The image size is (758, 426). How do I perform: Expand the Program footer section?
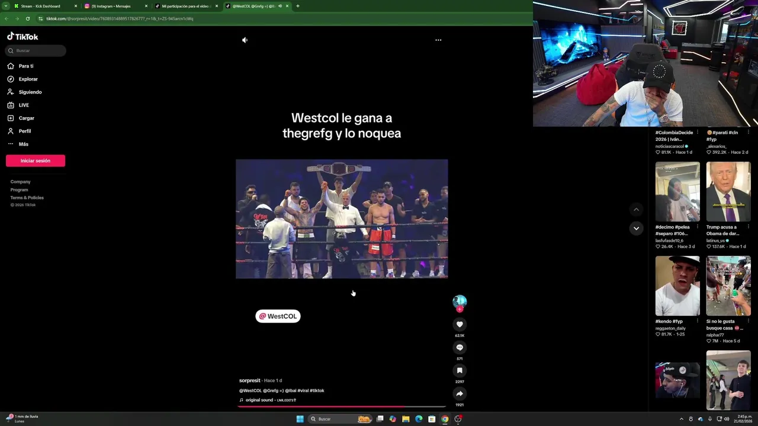pos(19,190)
